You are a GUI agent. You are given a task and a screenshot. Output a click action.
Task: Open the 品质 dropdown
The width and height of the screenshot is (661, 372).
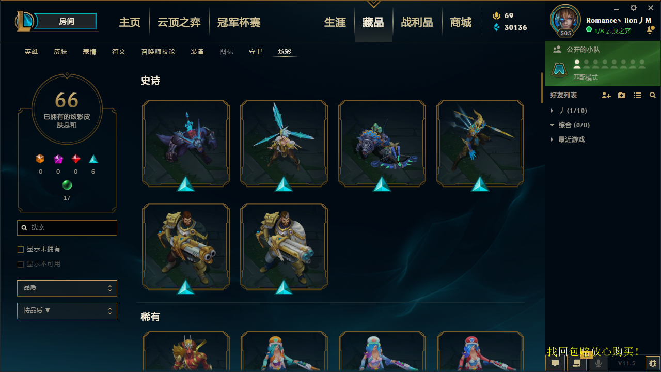[67, 288]
